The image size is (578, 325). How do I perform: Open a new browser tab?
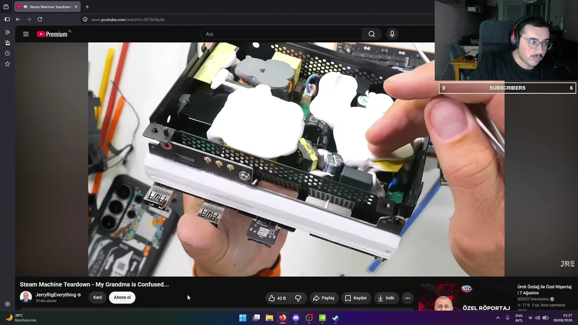[87, 7]
